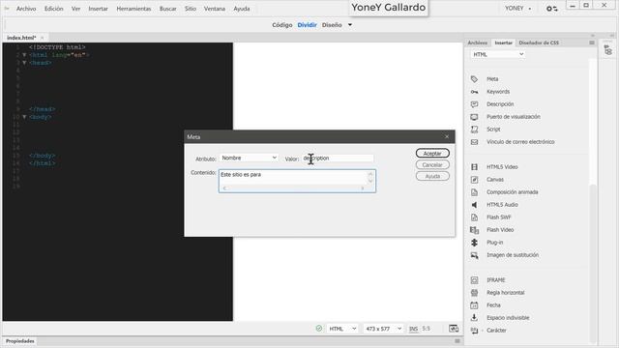The image size is (619, 348).
Task: Collapse the head tag in code view
Action: click(24, 63)
